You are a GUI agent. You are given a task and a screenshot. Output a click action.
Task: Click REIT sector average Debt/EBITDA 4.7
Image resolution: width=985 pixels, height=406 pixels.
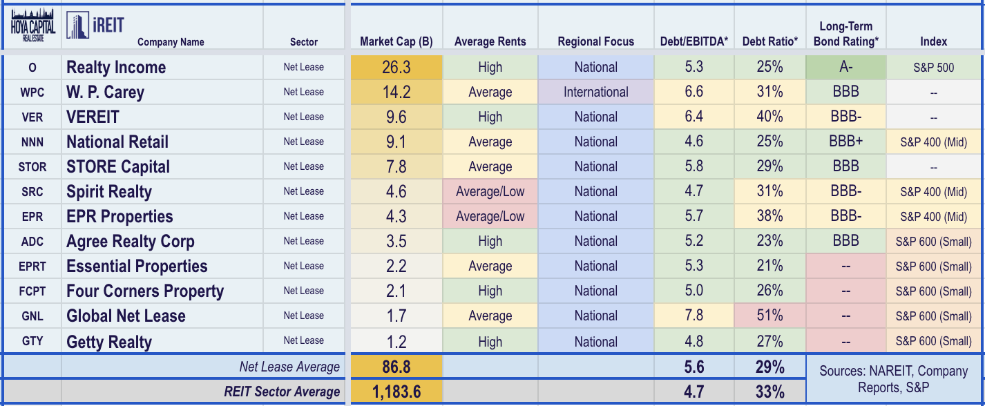694,391
